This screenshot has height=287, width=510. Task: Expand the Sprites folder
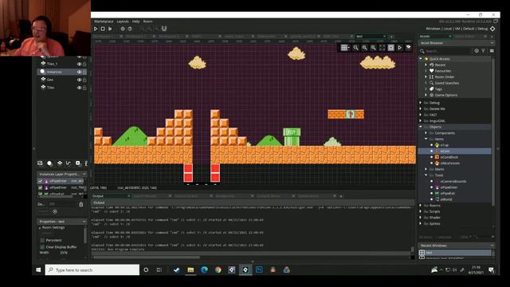coord(421,223)
